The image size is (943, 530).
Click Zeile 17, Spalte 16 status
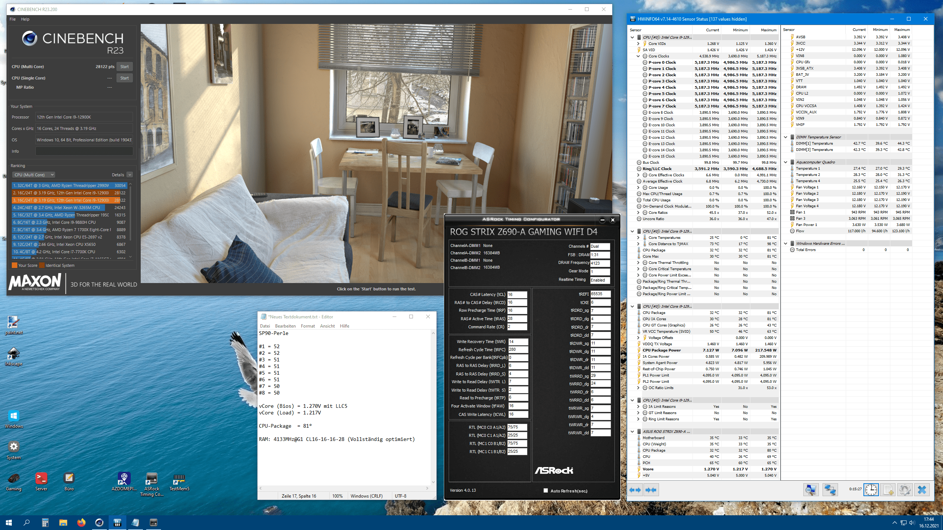pyautogui.click(x=299, y=496)
